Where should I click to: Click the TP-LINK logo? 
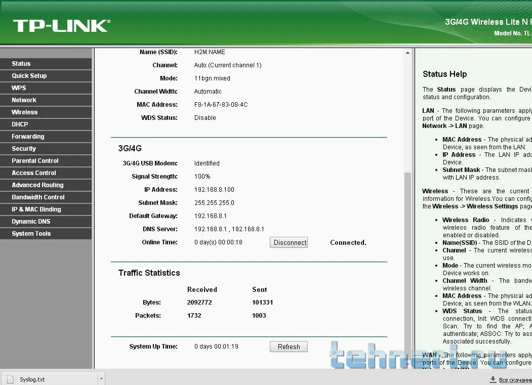pyautogui.click(x=61, y=26)
